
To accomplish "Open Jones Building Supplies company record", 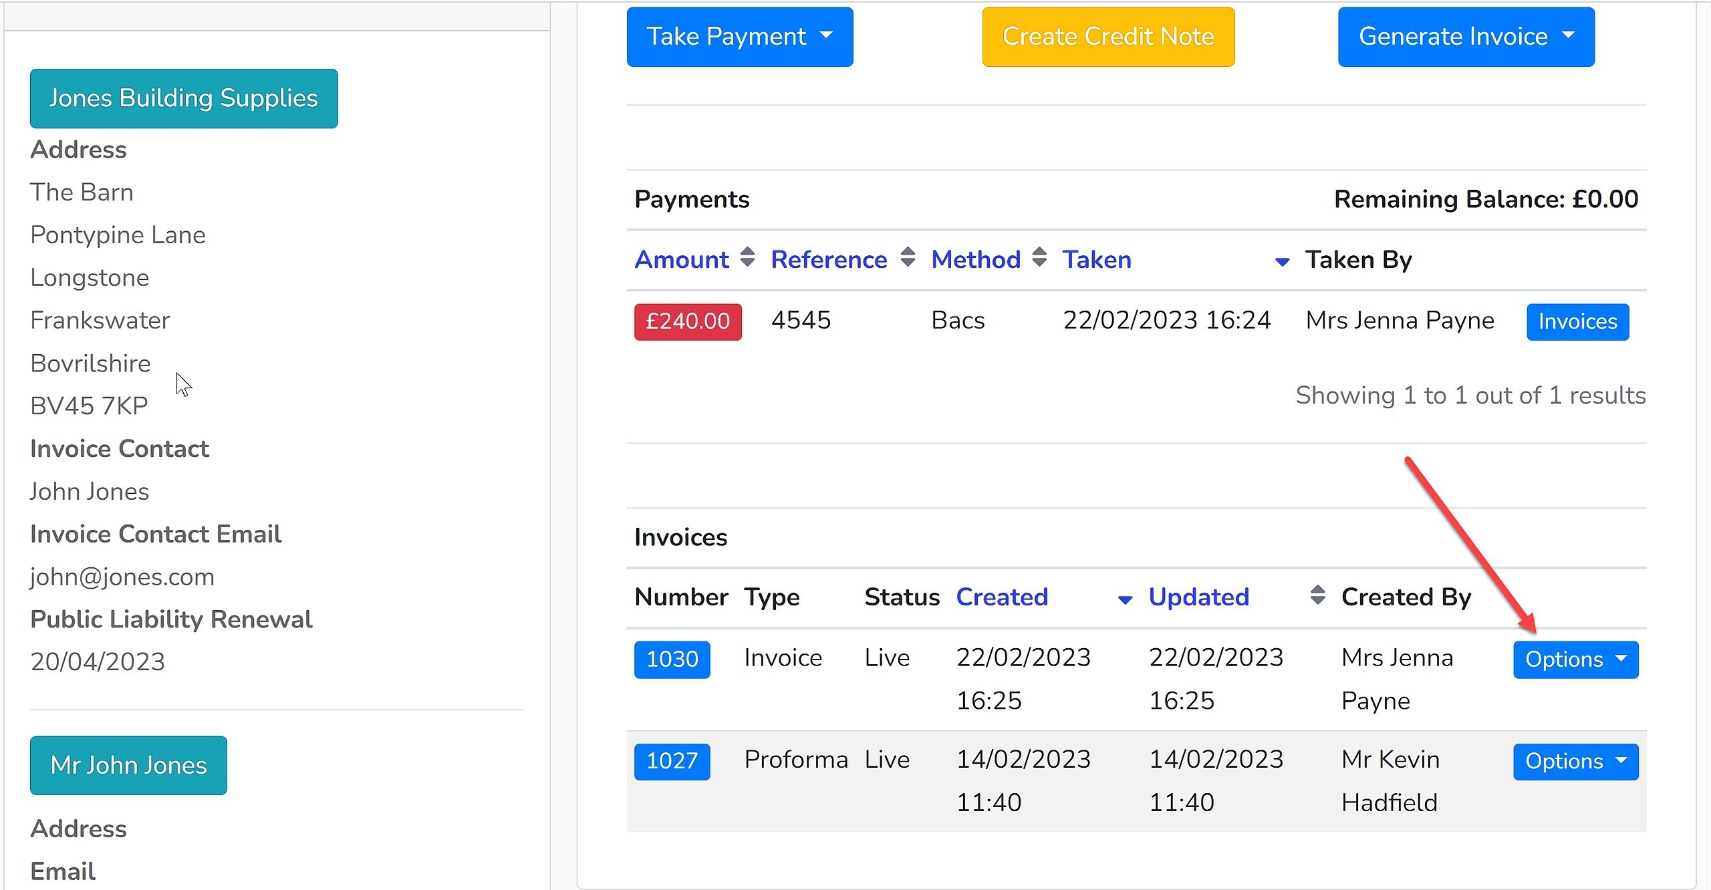I will tap(184, 98).
